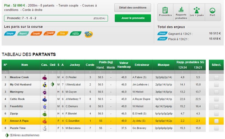This screenshot has height=139, width=225.
Task: Select the Trio bet badge
Action: (x=62, y=34)
